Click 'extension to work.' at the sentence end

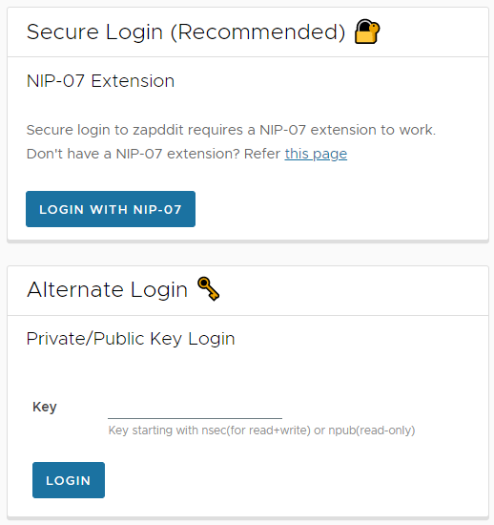tap(373, 130)
